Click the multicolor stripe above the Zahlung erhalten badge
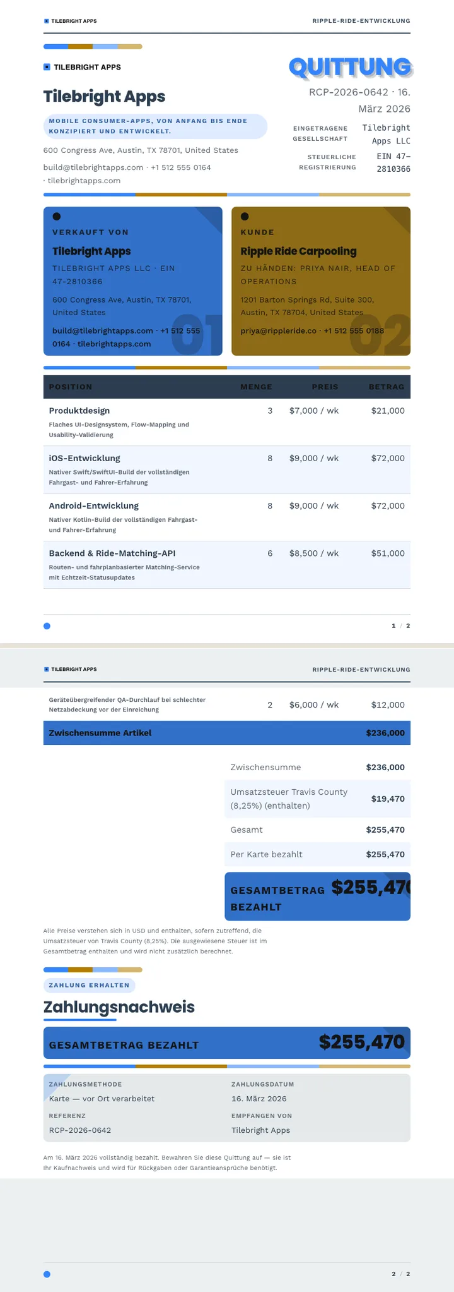The height and width of the screenshot is (1292, 454). (93, 970)
